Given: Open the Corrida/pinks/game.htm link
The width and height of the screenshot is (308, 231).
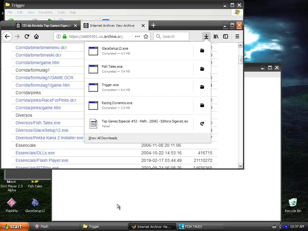Looking at the screenshot, I should [38, 108].
